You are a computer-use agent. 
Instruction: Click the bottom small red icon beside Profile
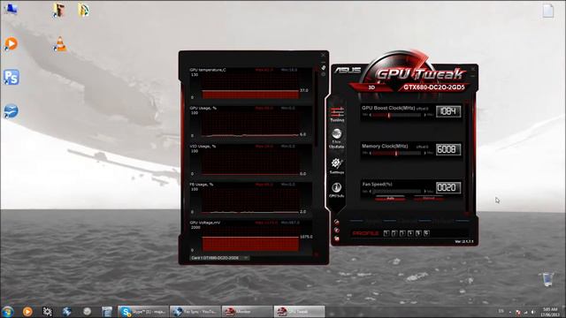click(336, 238)
